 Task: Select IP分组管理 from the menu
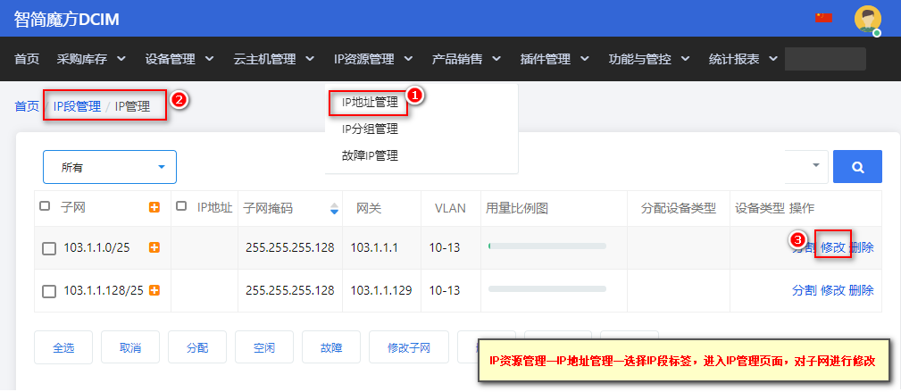click(370, 129)
